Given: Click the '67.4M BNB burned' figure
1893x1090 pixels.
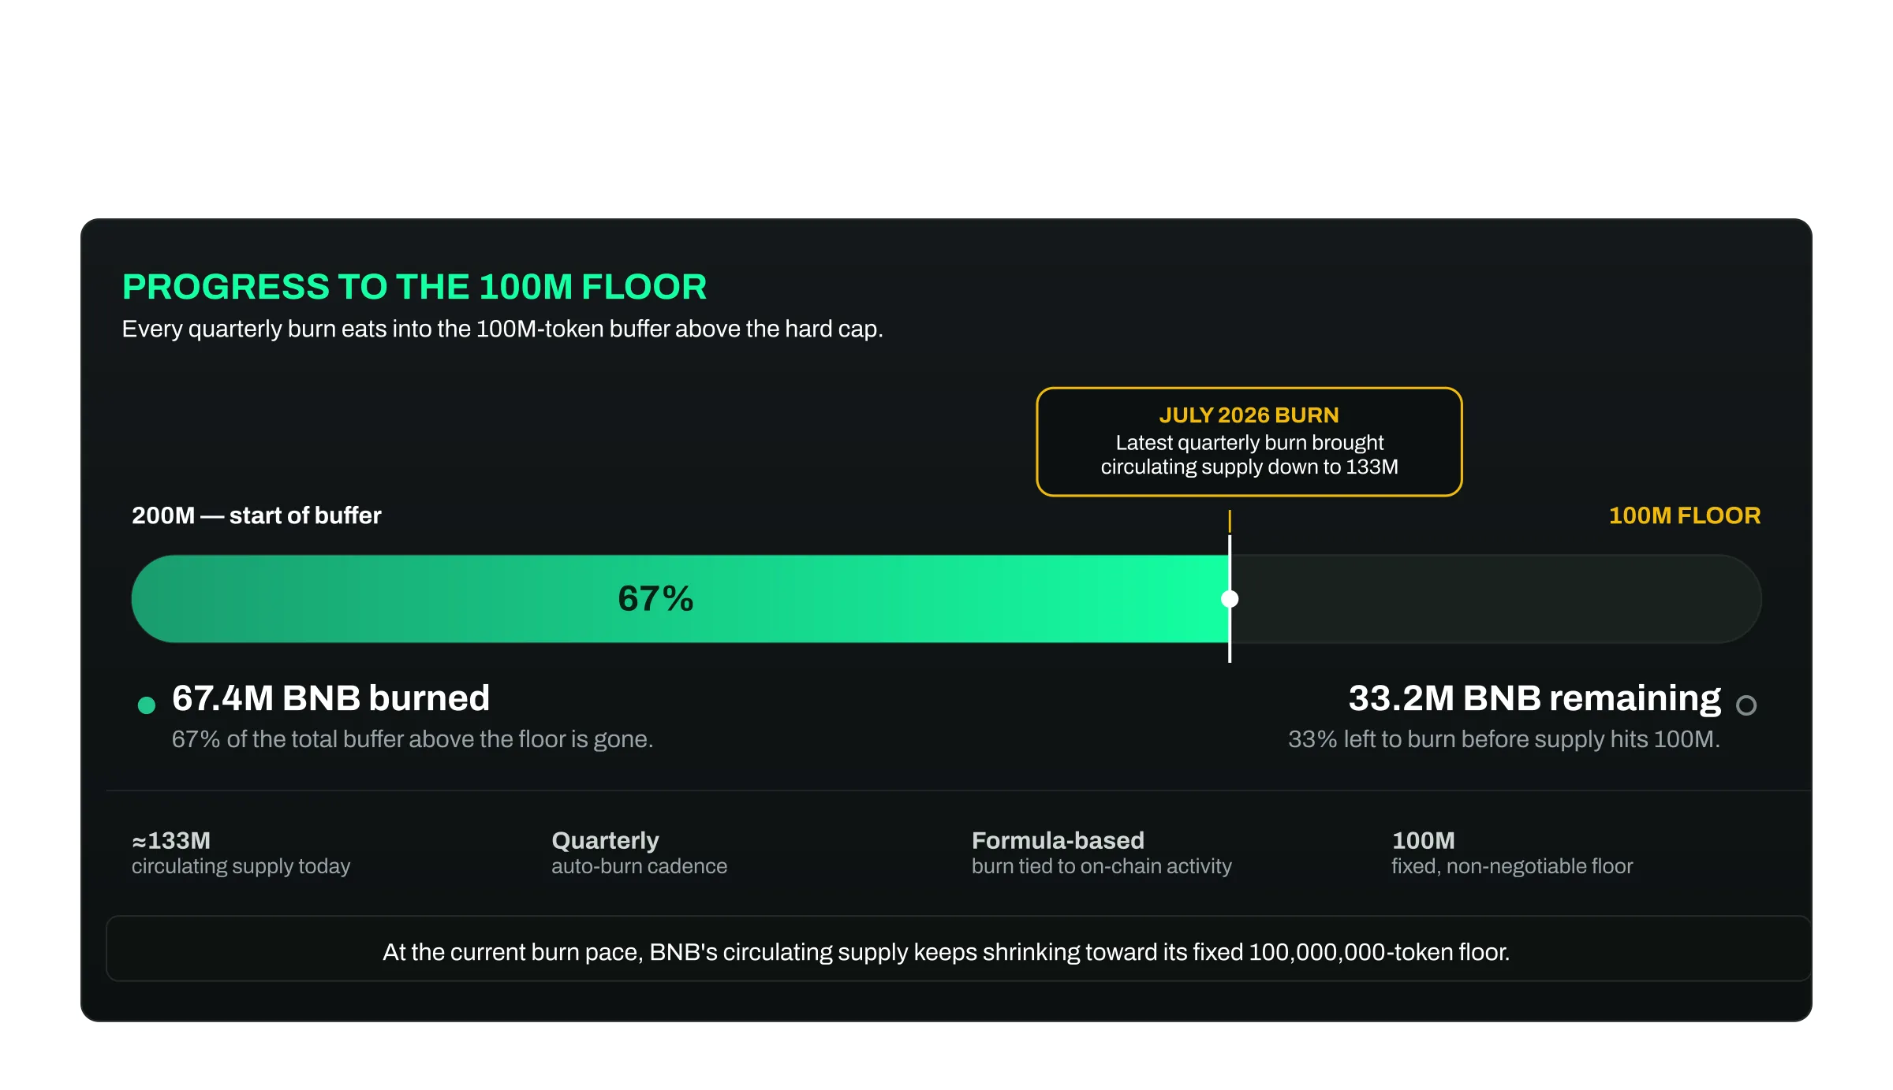Looking at the screenshot, I should pos(330,698).
